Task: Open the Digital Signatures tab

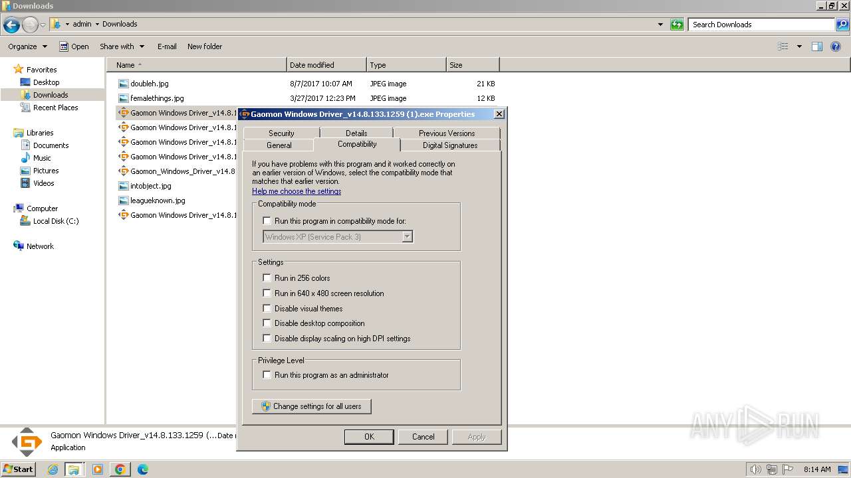Action: (x=450, y=145)
